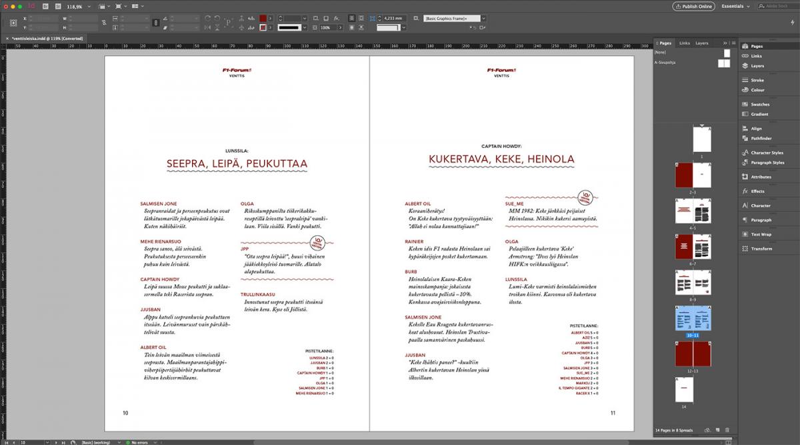Switch to the Links tab
The width and height of the screenshot is (800, 445).
[x=685, y=43]
